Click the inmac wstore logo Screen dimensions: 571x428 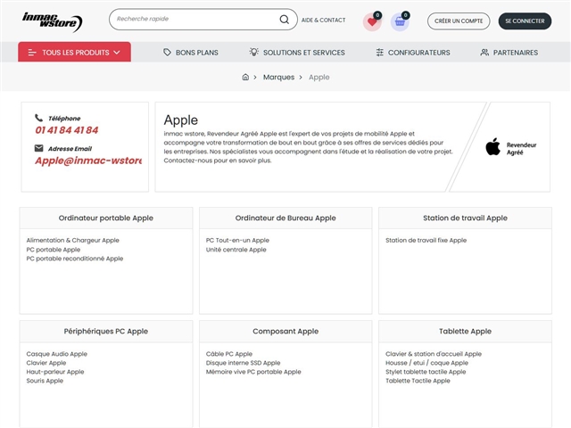[x=52, y=21]
